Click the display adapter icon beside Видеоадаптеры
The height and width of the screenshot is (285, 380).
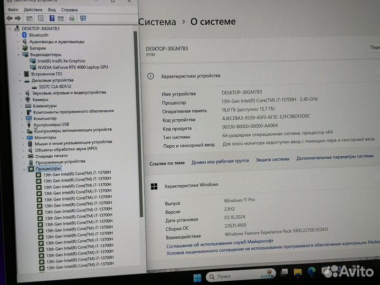pos(25,54)
